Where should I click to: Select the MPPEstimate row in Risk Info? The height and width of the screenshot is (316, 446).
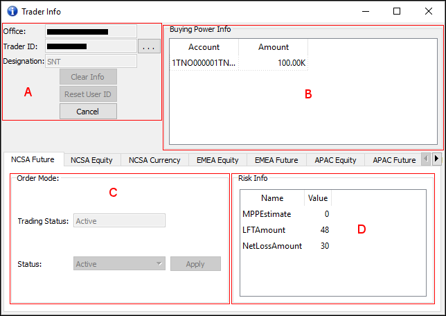point(267,214)
